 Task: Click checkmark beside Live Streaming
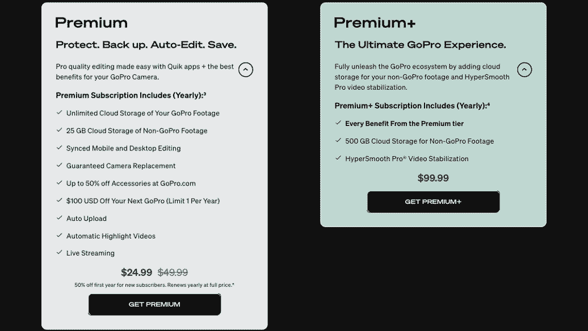tap(59, 253)
